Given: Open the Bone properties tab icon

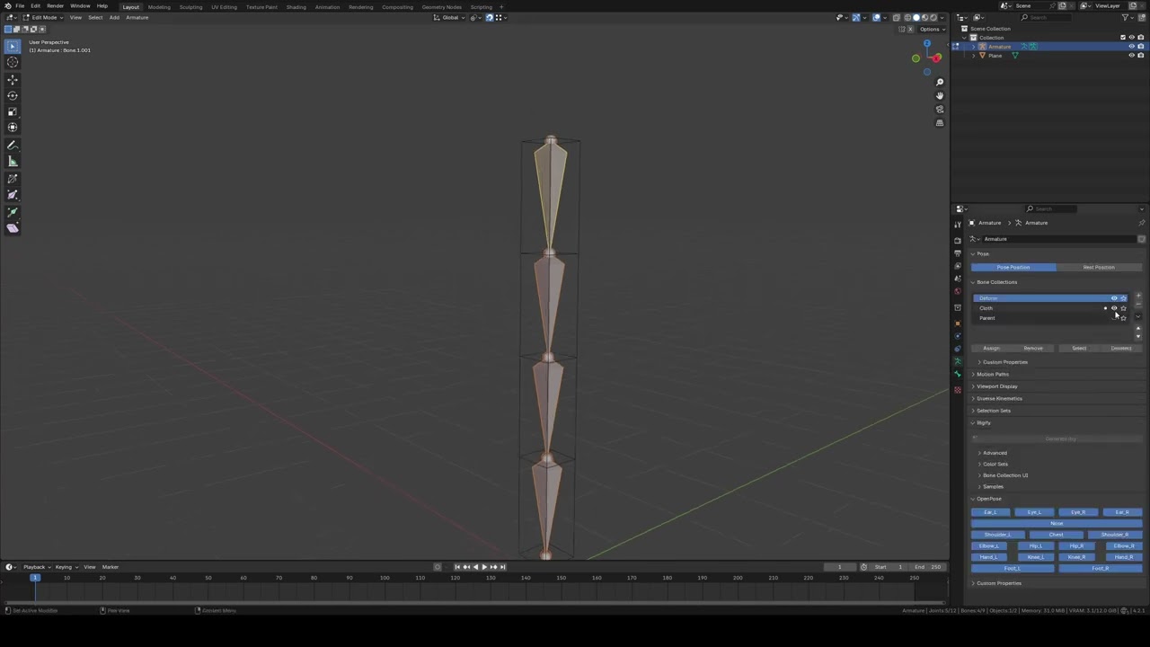Looking at the screenshot, I should click(x=958, y=375).
